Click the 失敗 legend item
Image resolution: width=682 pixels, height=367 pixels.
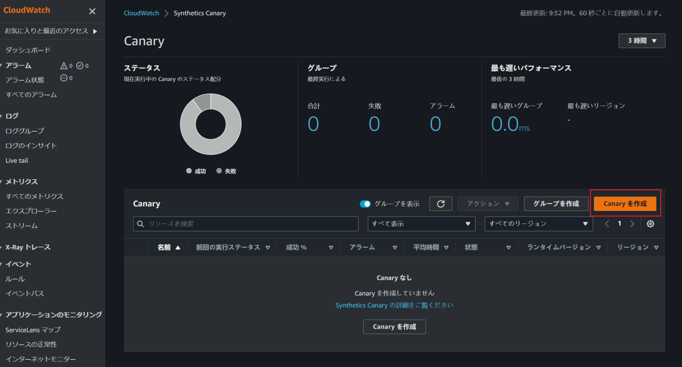[x=226, y=171]
